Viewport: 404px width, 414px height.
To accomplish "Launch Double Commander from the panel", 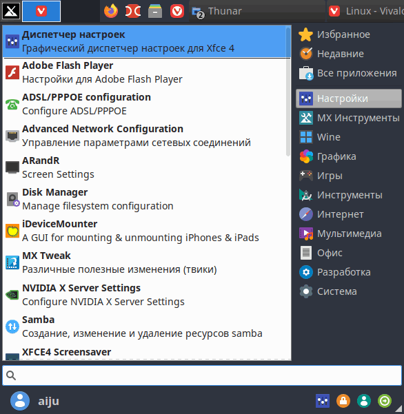I will 133,11.
